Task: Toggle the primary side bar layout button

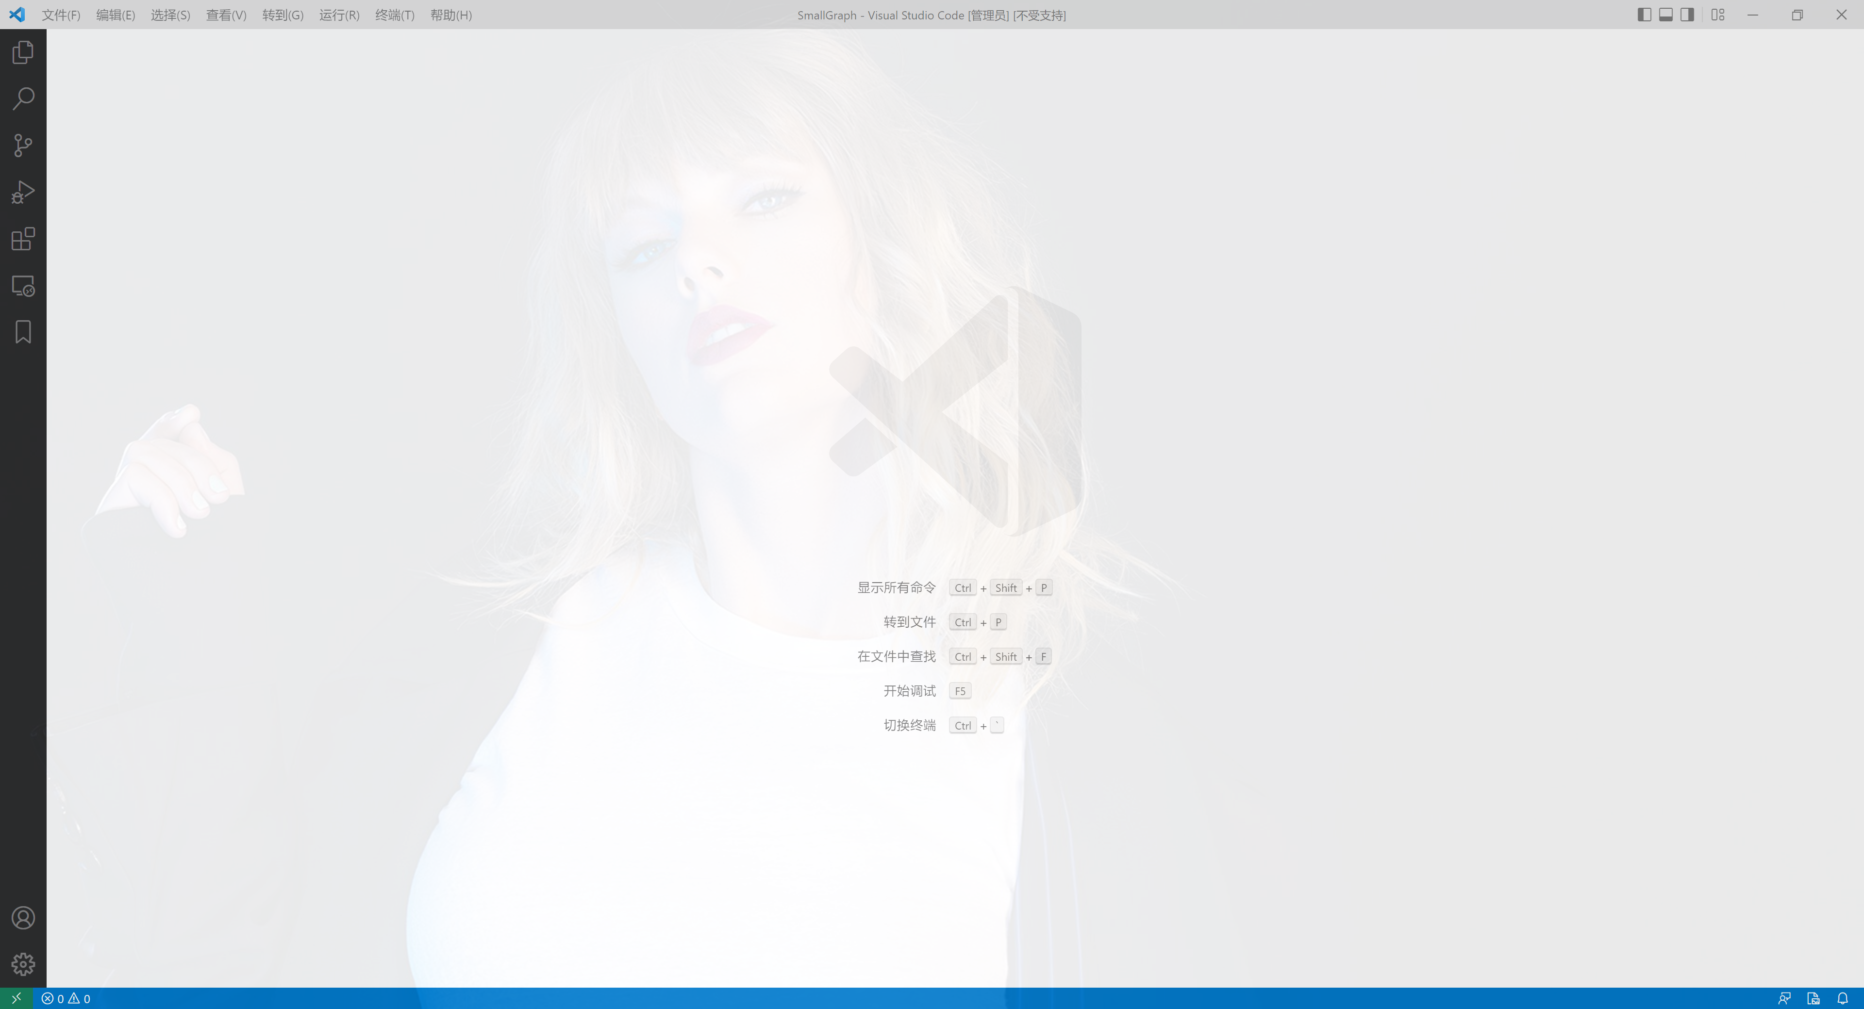Action: [x=1644, y=15]
